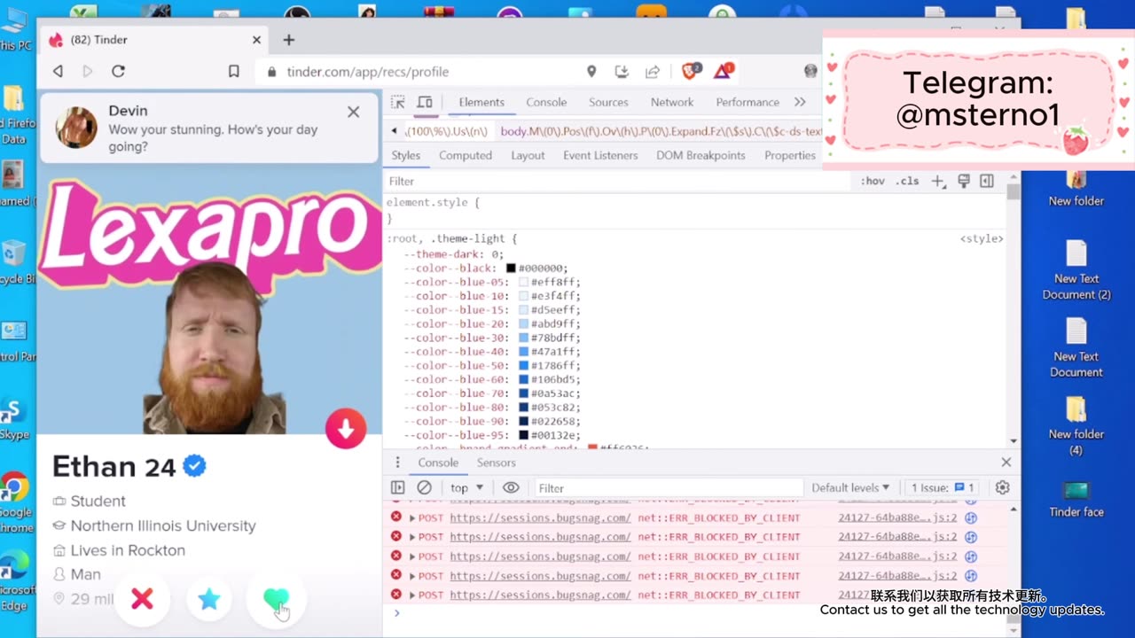Viewport: 1135px width, 638px height.
Task: Click the location pin icon in address bar
Action: click(591, 71)
